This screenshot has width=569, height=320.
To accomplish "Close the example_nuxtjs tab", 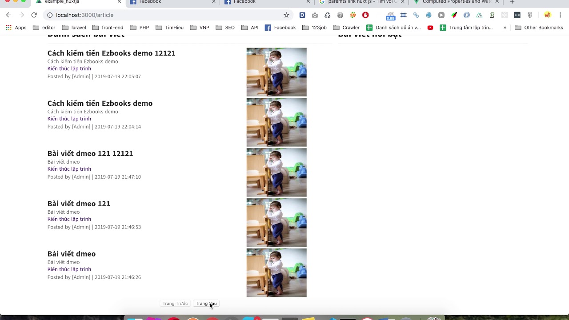I will (119, 2).
